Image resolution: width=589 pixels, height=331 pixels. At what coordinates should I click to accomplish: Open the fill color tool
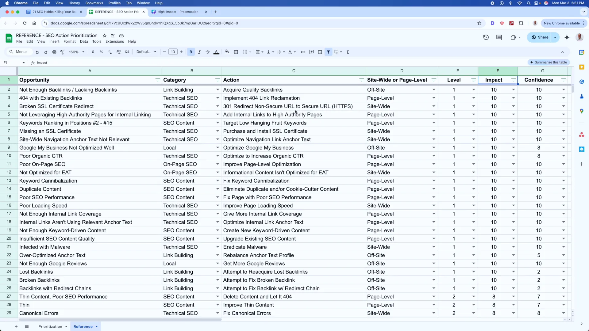pos(227,52)
